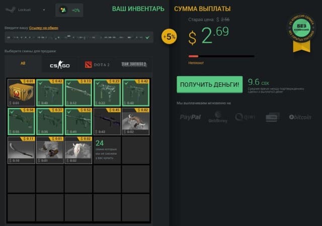
Task: Switch to the Team Fortress 2 tab
Action: (x=134, y=64)
